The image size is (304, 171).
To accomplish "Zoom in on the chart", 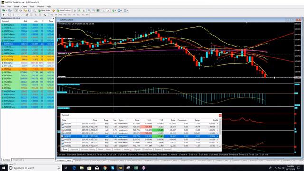I will [x=89, y=10].
